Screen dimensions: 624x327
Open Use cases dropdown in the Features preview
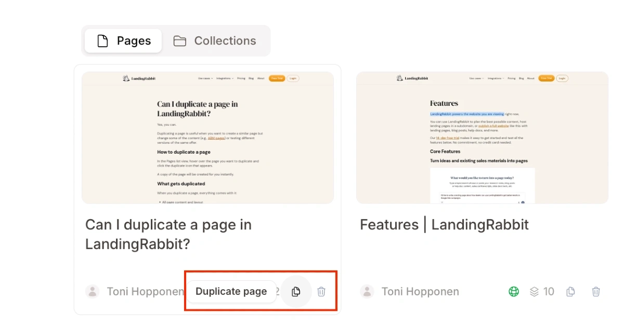point(476,78)
